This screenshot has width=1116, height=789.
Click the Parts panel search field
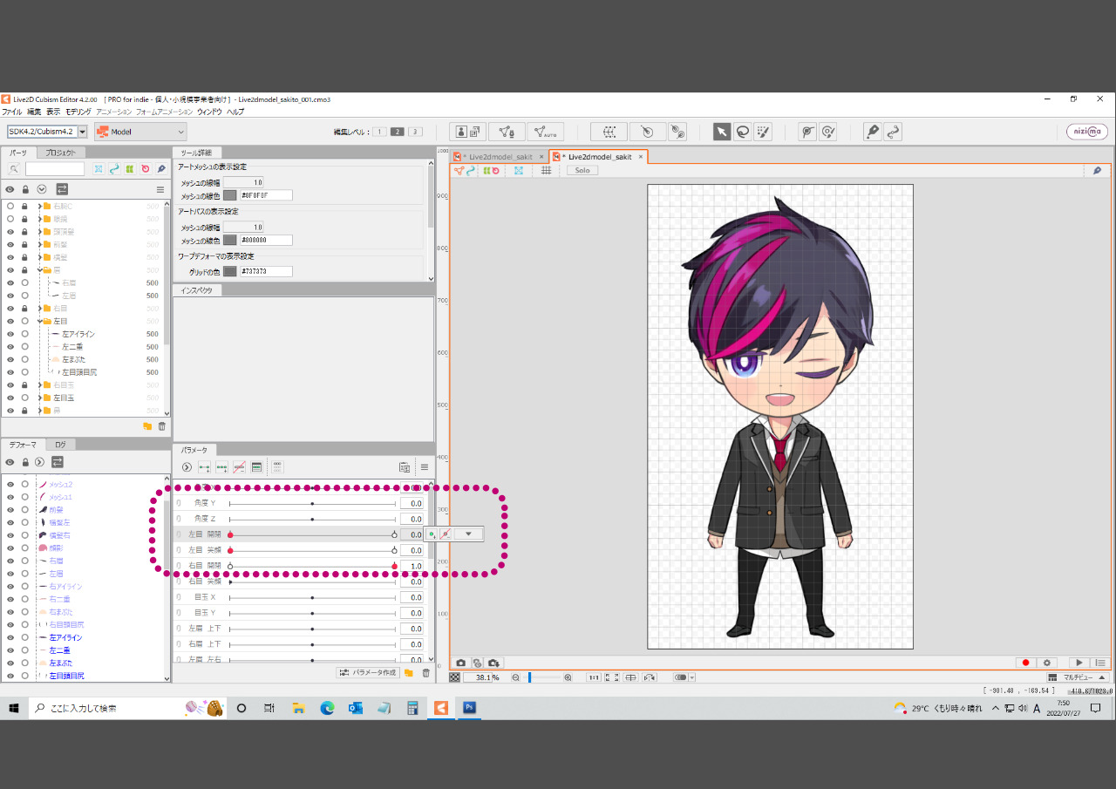click(x=55, y=168)
